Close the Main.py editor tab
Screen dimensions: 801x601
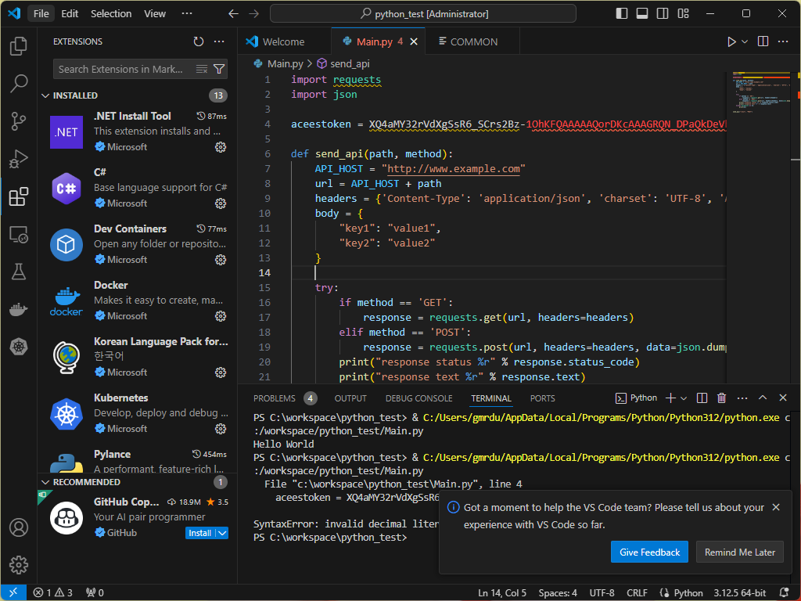tap(414, 42)
